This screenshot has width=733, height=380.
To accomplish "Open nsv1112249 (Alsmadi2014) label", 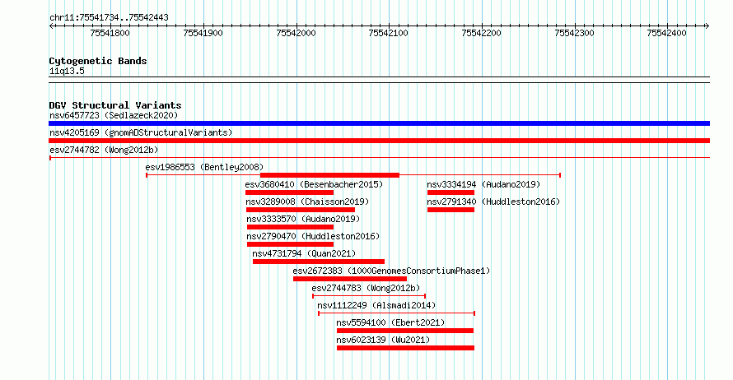I will [376, 305].
